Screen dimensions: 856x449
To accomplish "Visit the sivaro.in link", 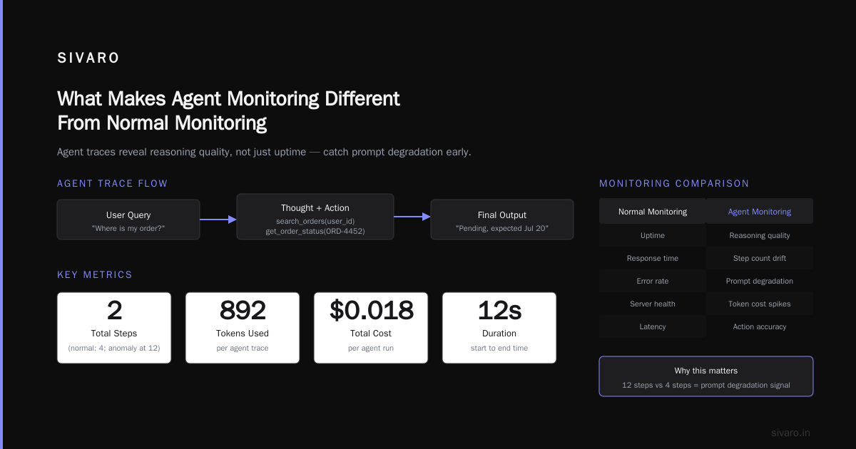I will coord(791,433).
